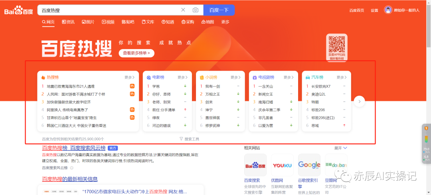Click the 百度热搜榜_百度搜索风云榜 result title
431x195 pixels.
tap(74, 148)
